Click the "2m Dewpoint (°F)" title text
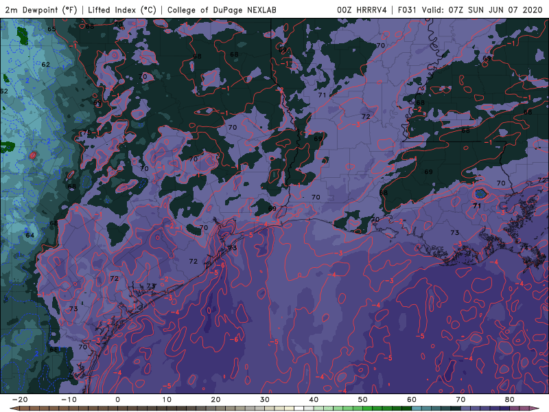Screen dimensions: 549x412 40,10
